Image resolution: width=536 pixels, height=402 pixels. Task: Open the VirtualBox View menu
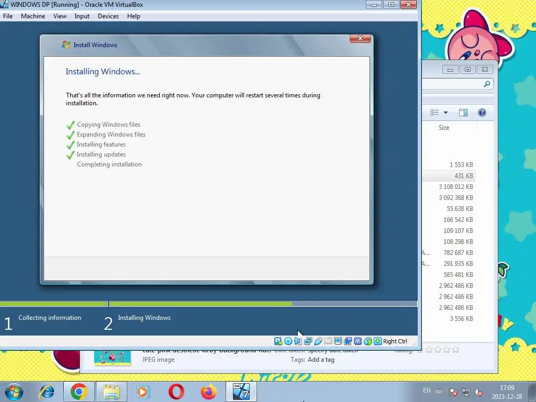[60, 16]
